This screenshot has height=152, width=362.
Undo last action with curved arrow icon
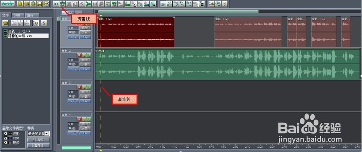coord(56,4)
